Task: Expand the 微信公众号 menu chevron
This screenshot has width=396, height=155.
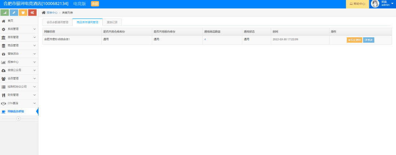Action: point(34,70)
